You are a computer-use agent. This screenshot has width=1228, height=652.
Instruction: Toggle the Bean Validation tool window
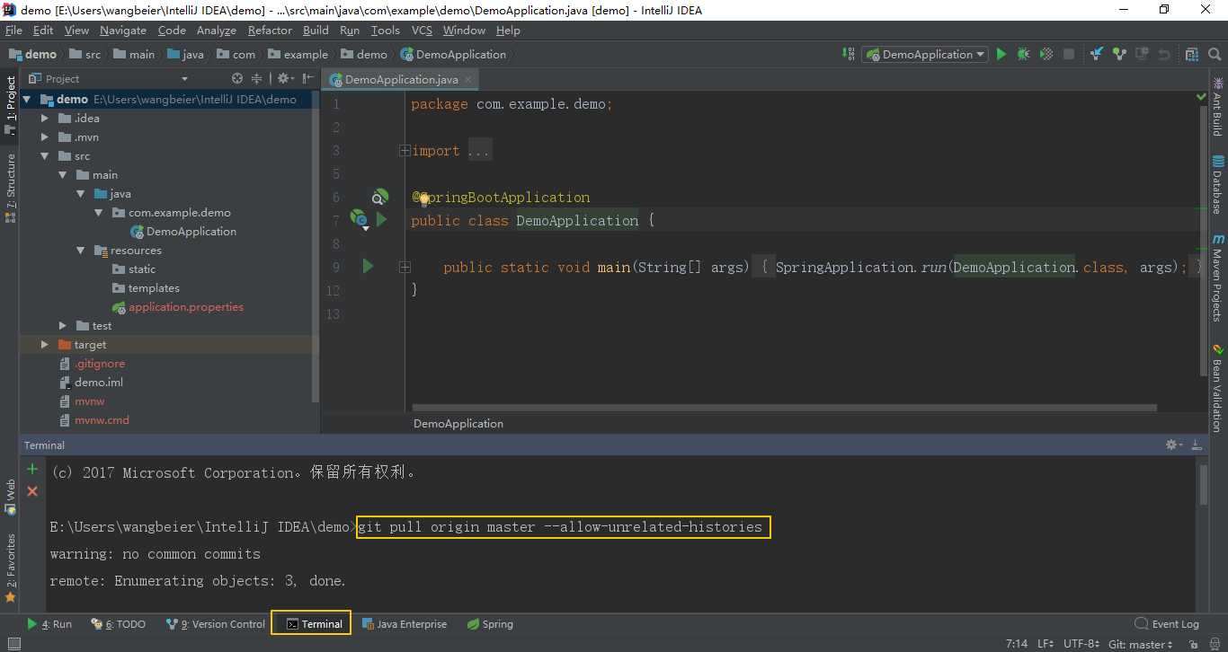pos(1218,388)
